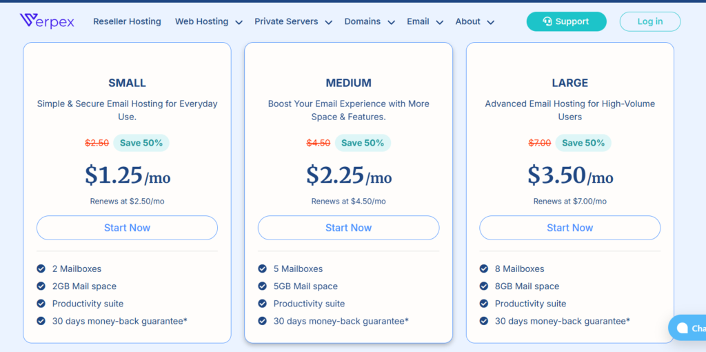This screenshot has height=352, width=706.
Task: Click 'Boost Your Email Experience' description
Action: 348,110
